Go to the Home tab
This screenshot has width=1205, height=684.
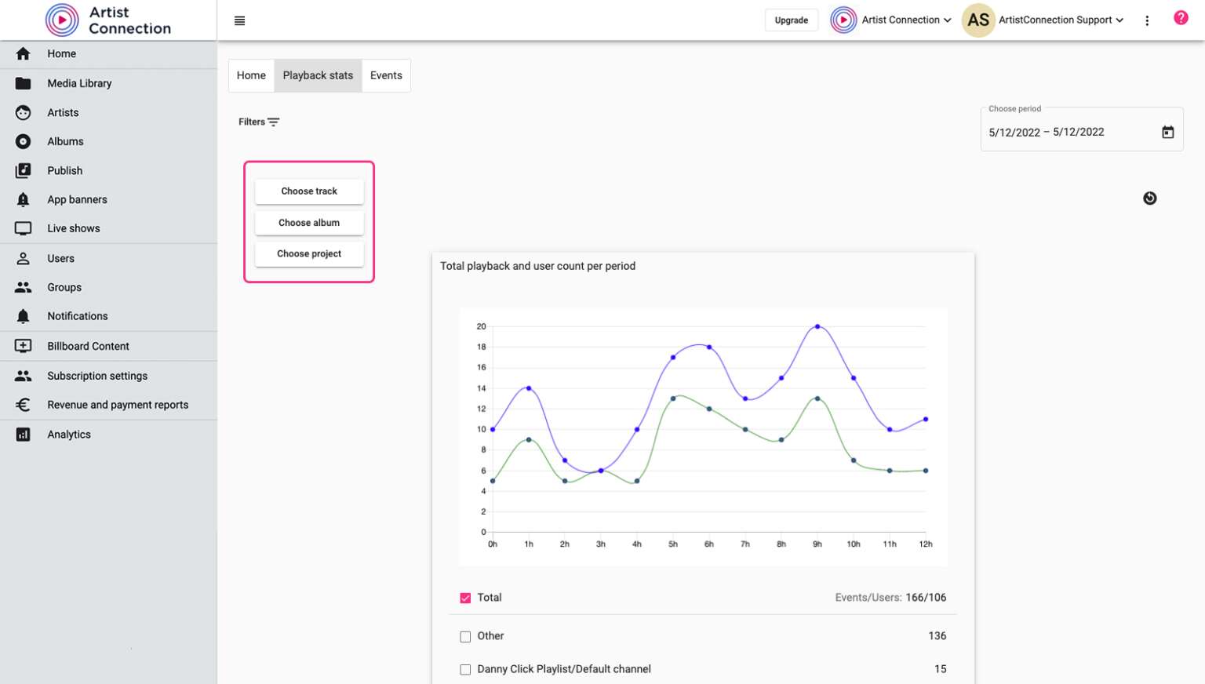(251, 75)
